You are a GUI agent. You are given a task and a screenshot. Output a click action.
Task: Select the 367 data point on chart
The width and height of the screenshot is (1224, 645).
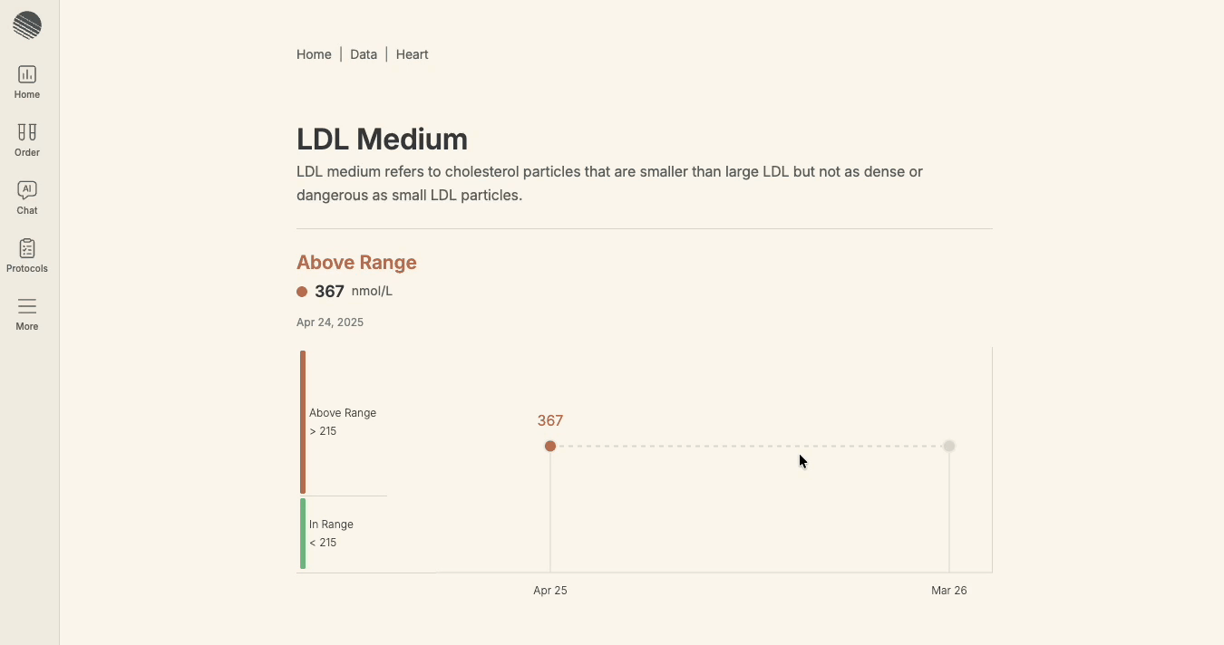pyautogui.click(x=550, y=446)
